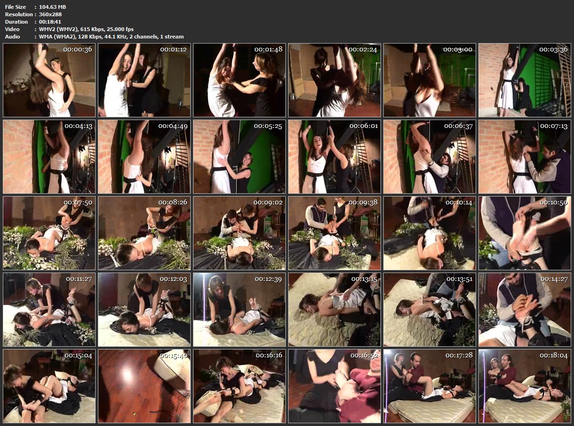Pick the frame labeled 00:04:13
Screen dimensions: 574x426
coord(49,157)
